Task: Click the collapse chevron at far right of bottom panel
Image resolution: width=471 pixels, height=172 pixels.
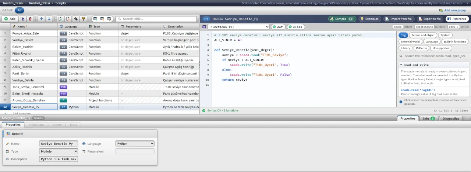Action: point(467,118)
